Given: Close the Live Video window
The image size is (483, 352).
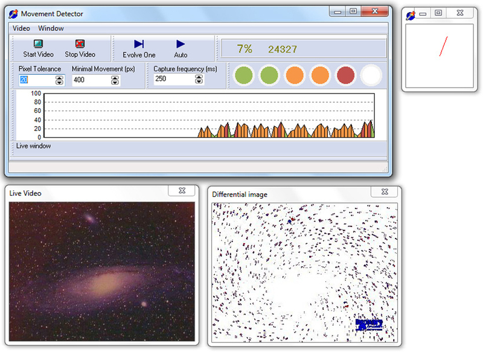Looking at the screenshot, I should coord(182,191).
